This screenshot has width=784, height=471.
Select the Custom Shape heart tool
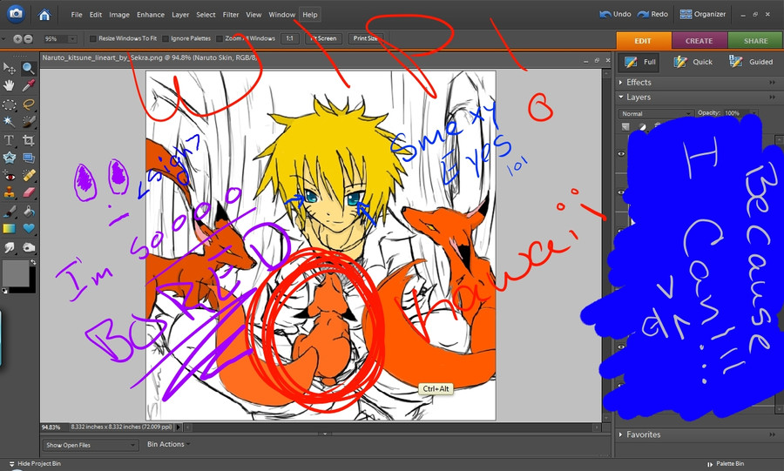pyautogui.click(x=29, y=229)
